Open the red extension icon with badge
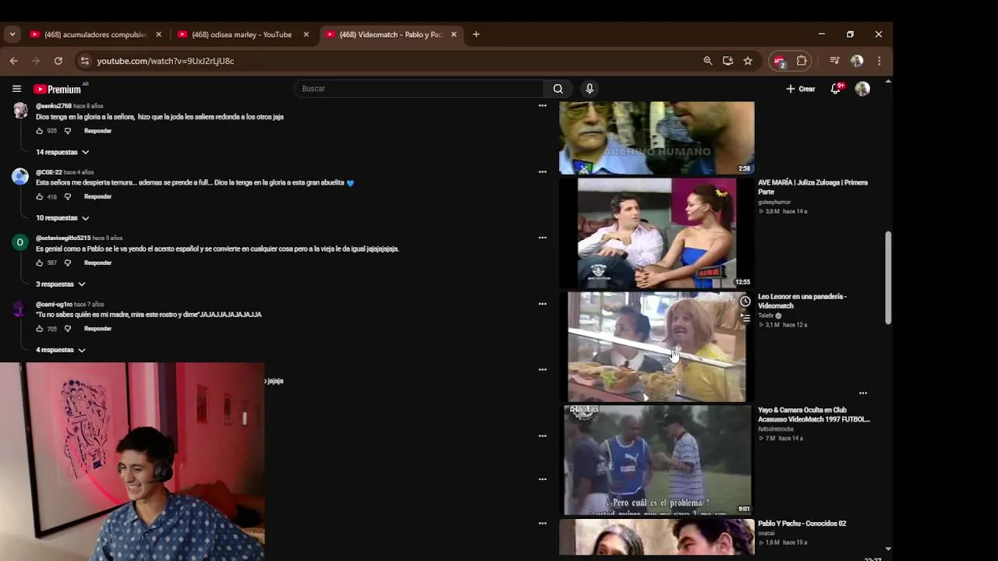Image resolution: width=998 pixels, height=561 pixels. pos(779,61)
